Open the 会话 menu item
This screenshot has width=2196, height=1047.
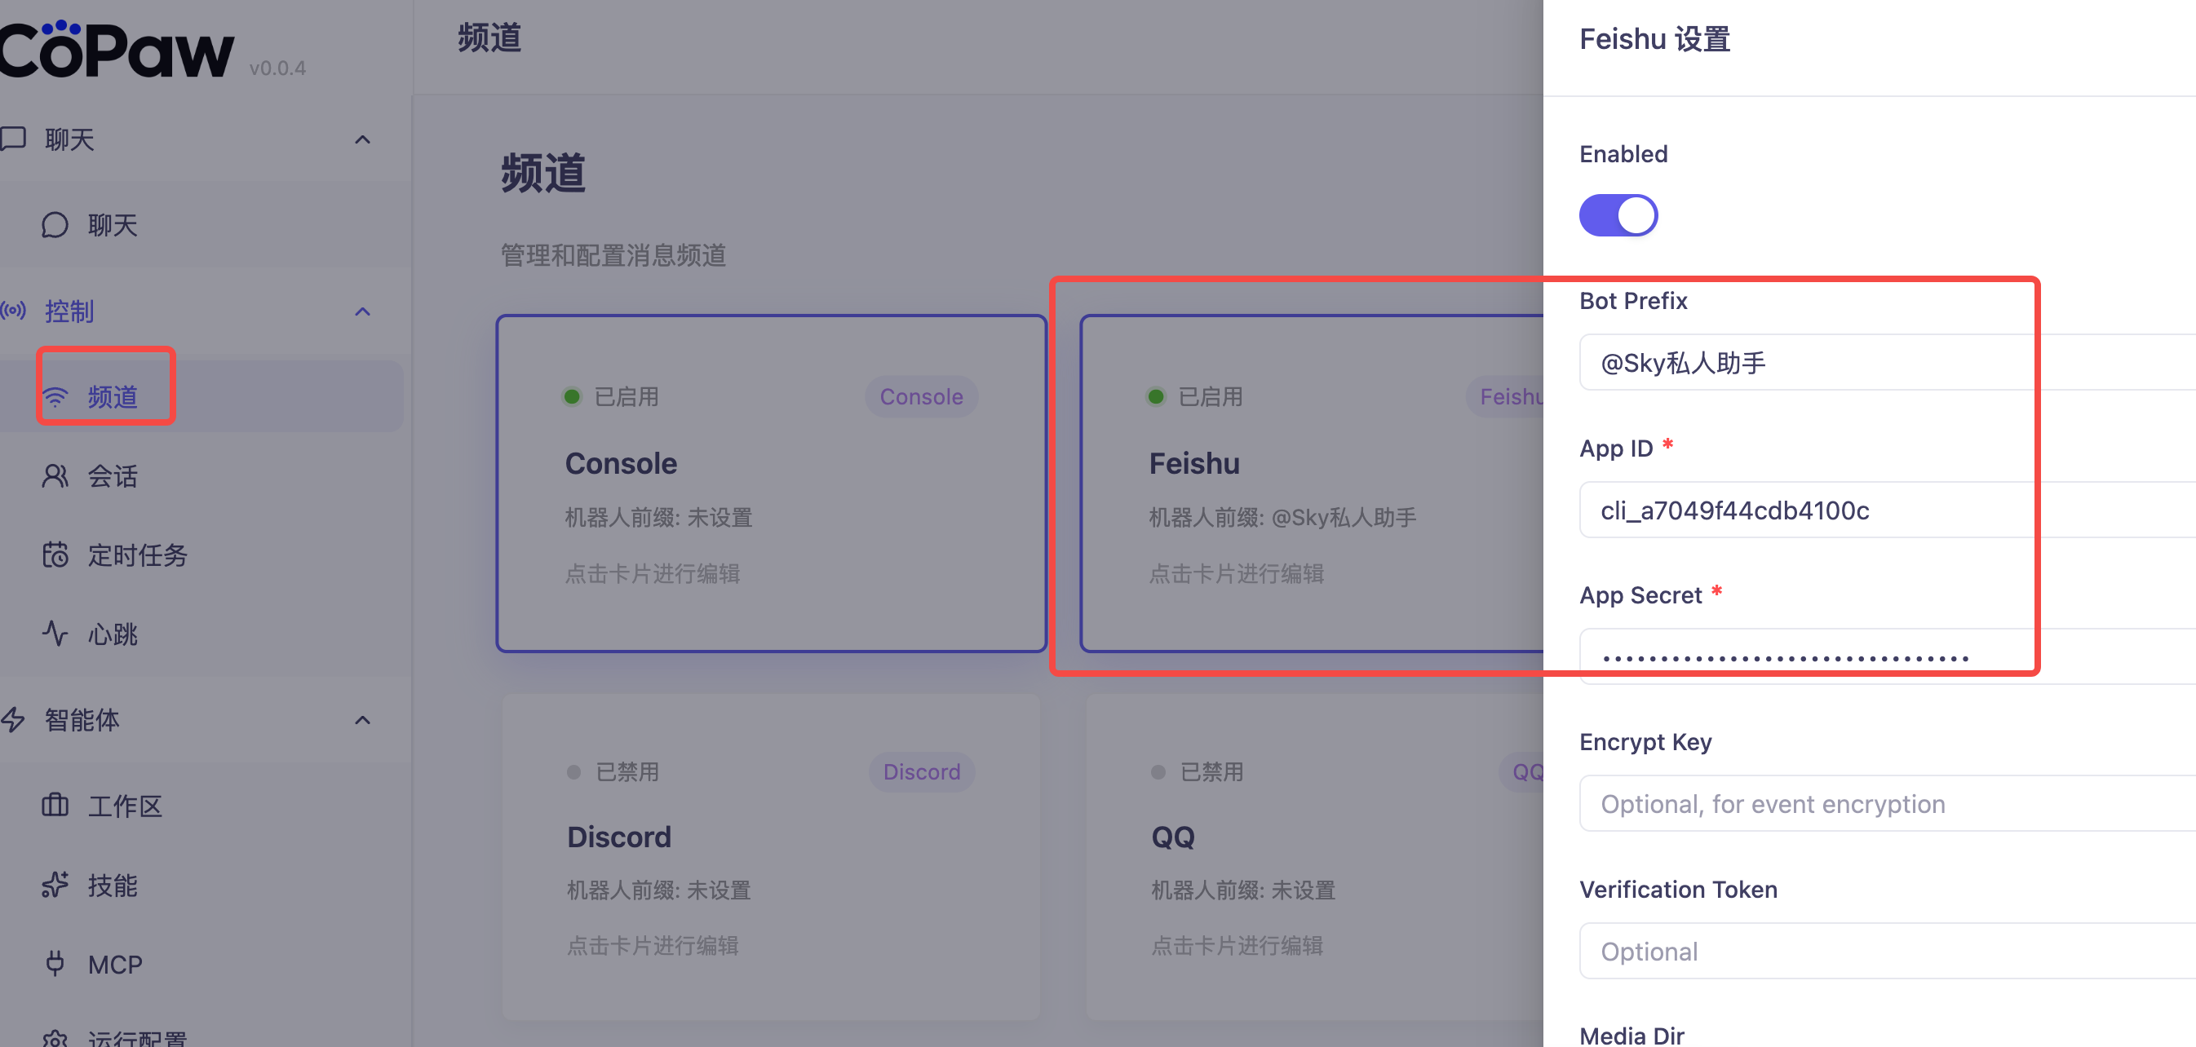(x=113, y=475)
